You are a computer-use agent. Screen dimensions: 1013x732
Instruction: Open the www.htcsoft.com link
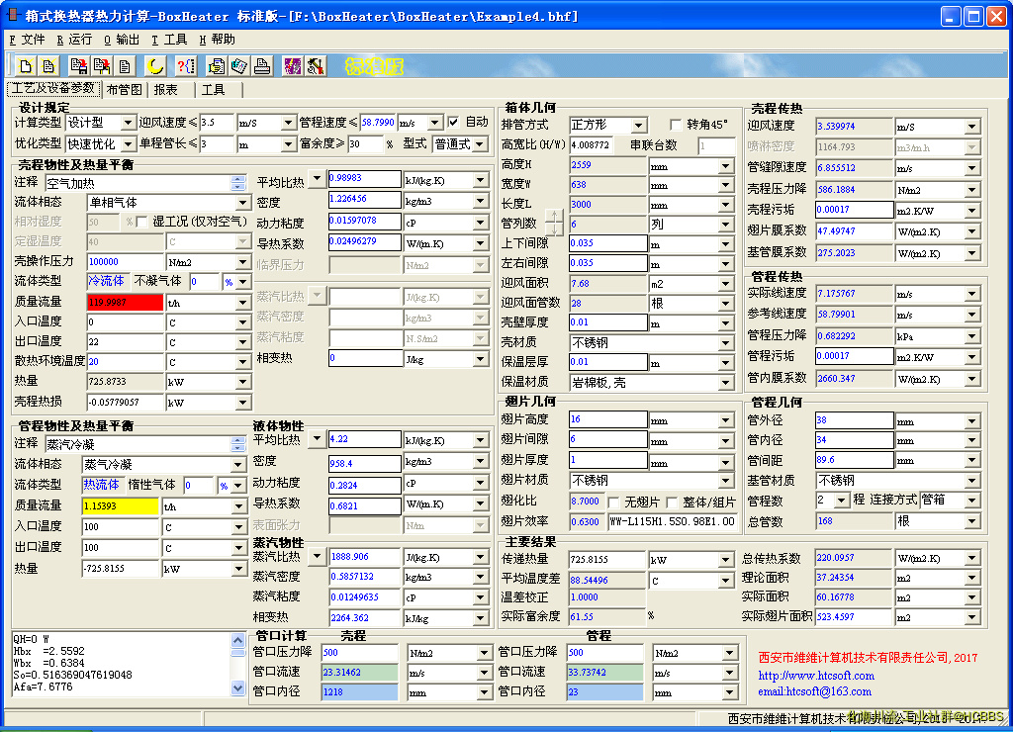click(x=816, y=676)
